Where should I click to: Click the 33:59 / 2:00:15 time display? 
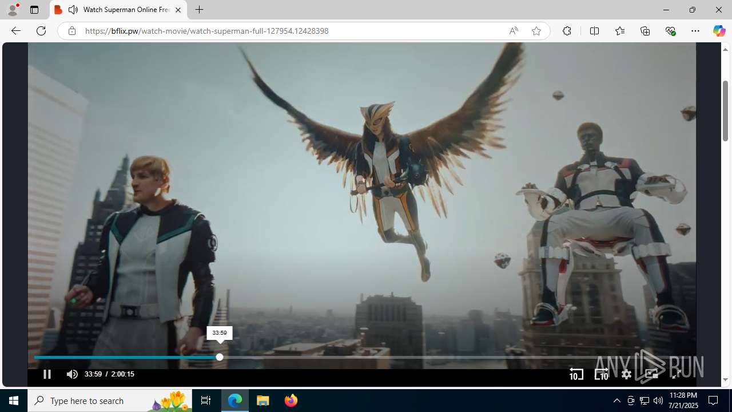tap(109, 374)
